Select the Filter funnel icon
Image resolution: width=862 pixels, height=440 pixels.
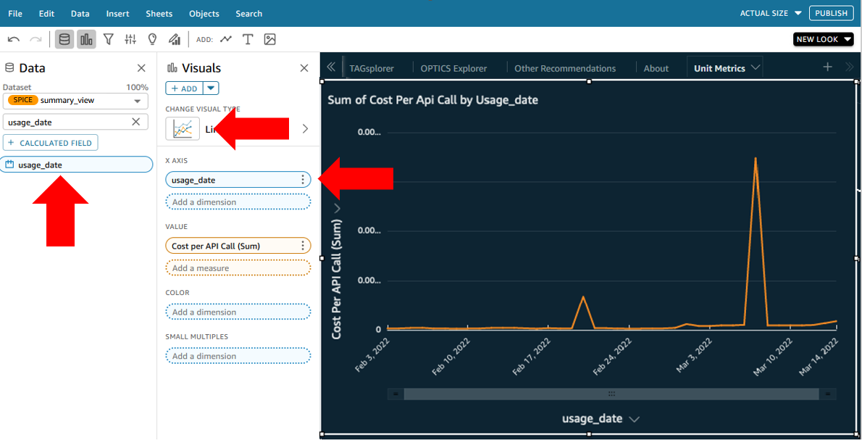tap(109, 39)
